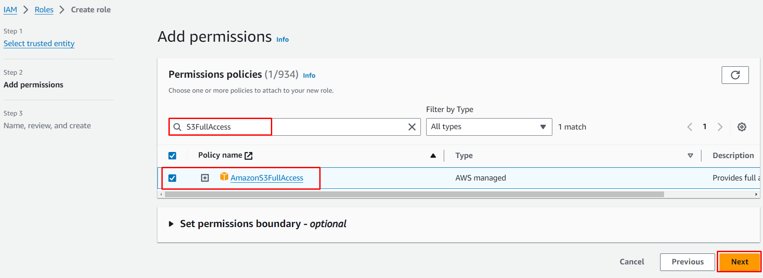
Task: Click the orange Next button
Action: point(739,262)
